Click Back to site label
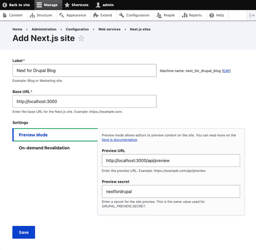Screen dimensions: 256x250 [x=20, y=5]
